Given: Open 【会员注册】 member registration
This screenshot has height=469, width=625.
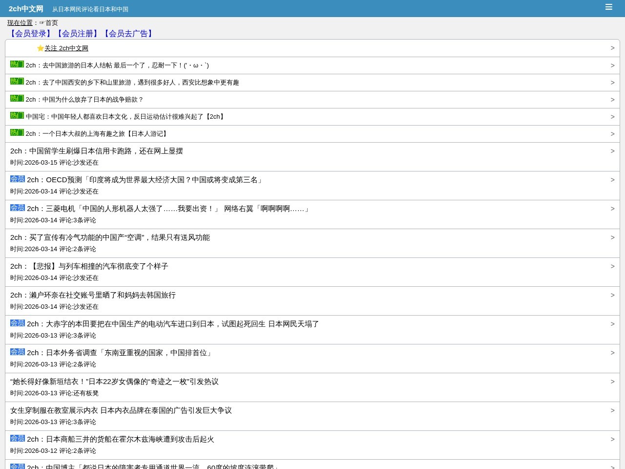Looking at the screenshot, I should point(77,33).
